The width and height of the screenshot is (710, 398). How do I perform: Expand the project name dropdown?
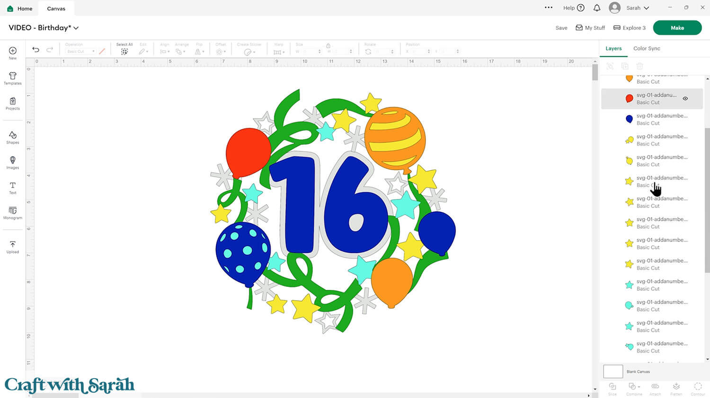[76, 28]
